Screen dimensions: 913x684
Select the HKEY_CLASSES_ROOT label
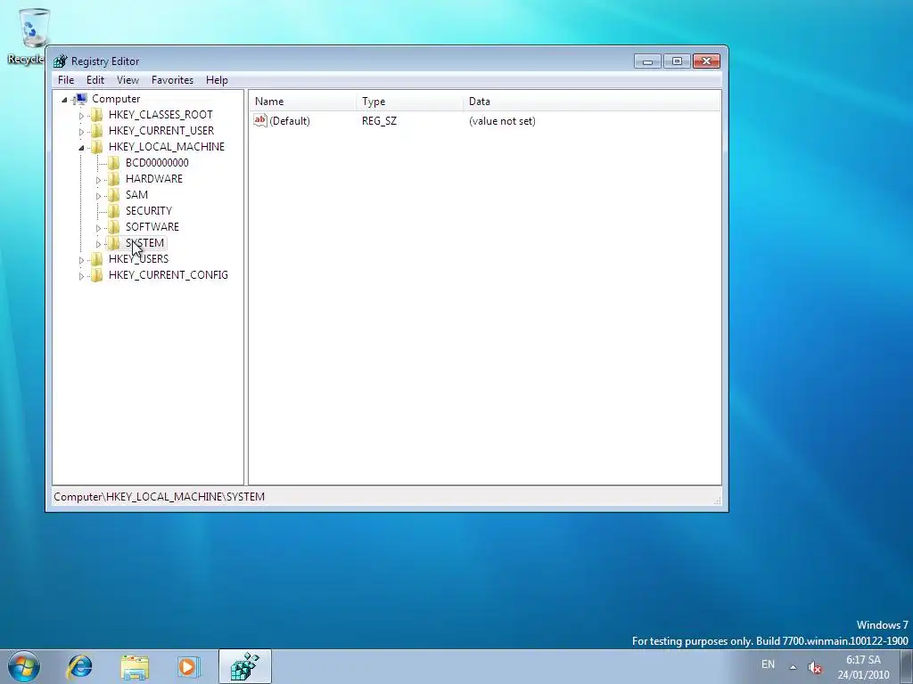click(160, 115)
